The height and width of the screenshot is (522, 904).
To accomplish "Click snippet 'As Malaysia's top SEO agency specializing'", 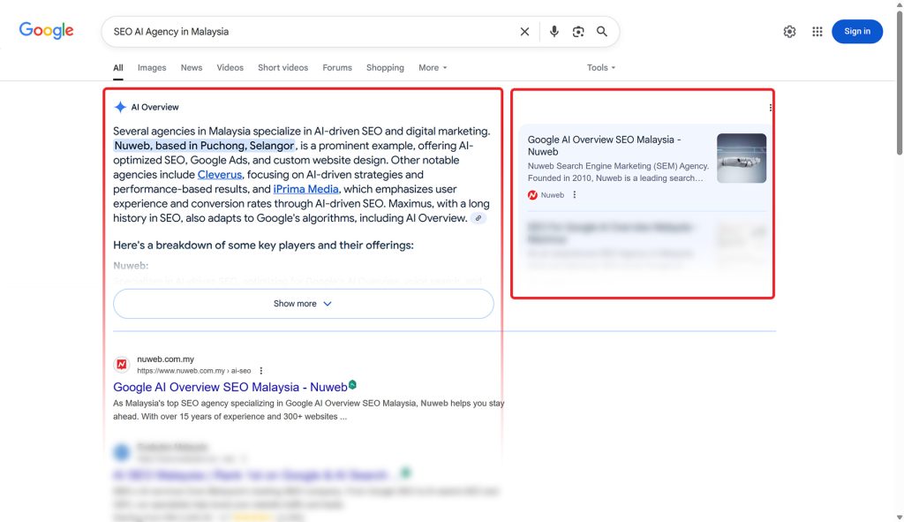I will point(308,410).
